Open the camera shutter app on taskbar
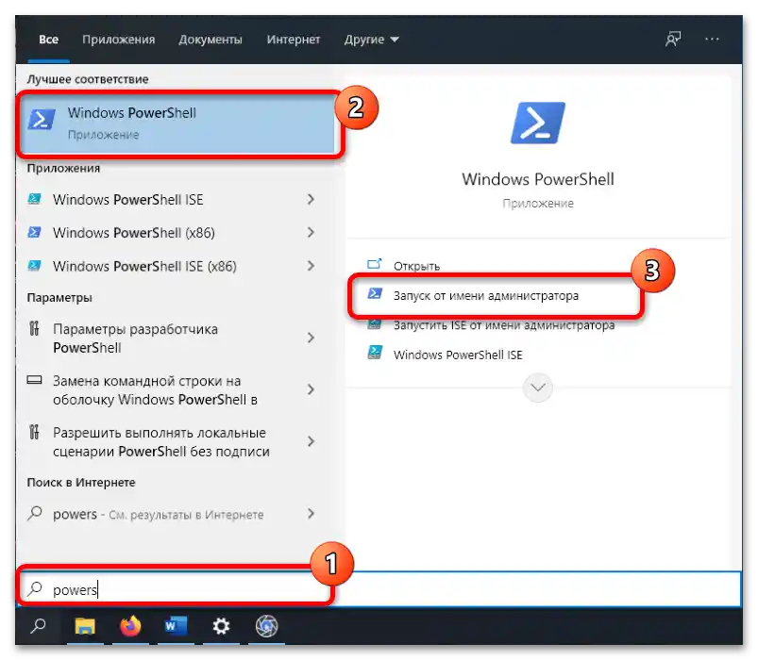This screenshot has width=758, height=660. 266,626
